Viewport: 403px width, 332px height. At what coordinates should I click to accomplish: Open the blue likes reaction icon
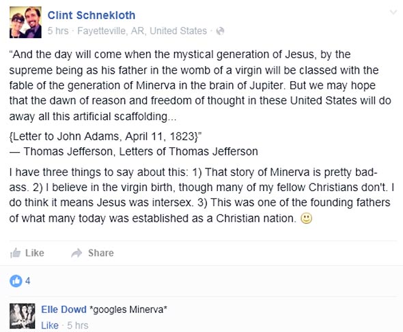point(16,281)
